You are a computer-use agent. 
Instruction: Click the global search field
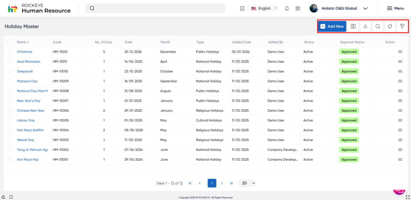pyautogui.click(x=155, y=8)
